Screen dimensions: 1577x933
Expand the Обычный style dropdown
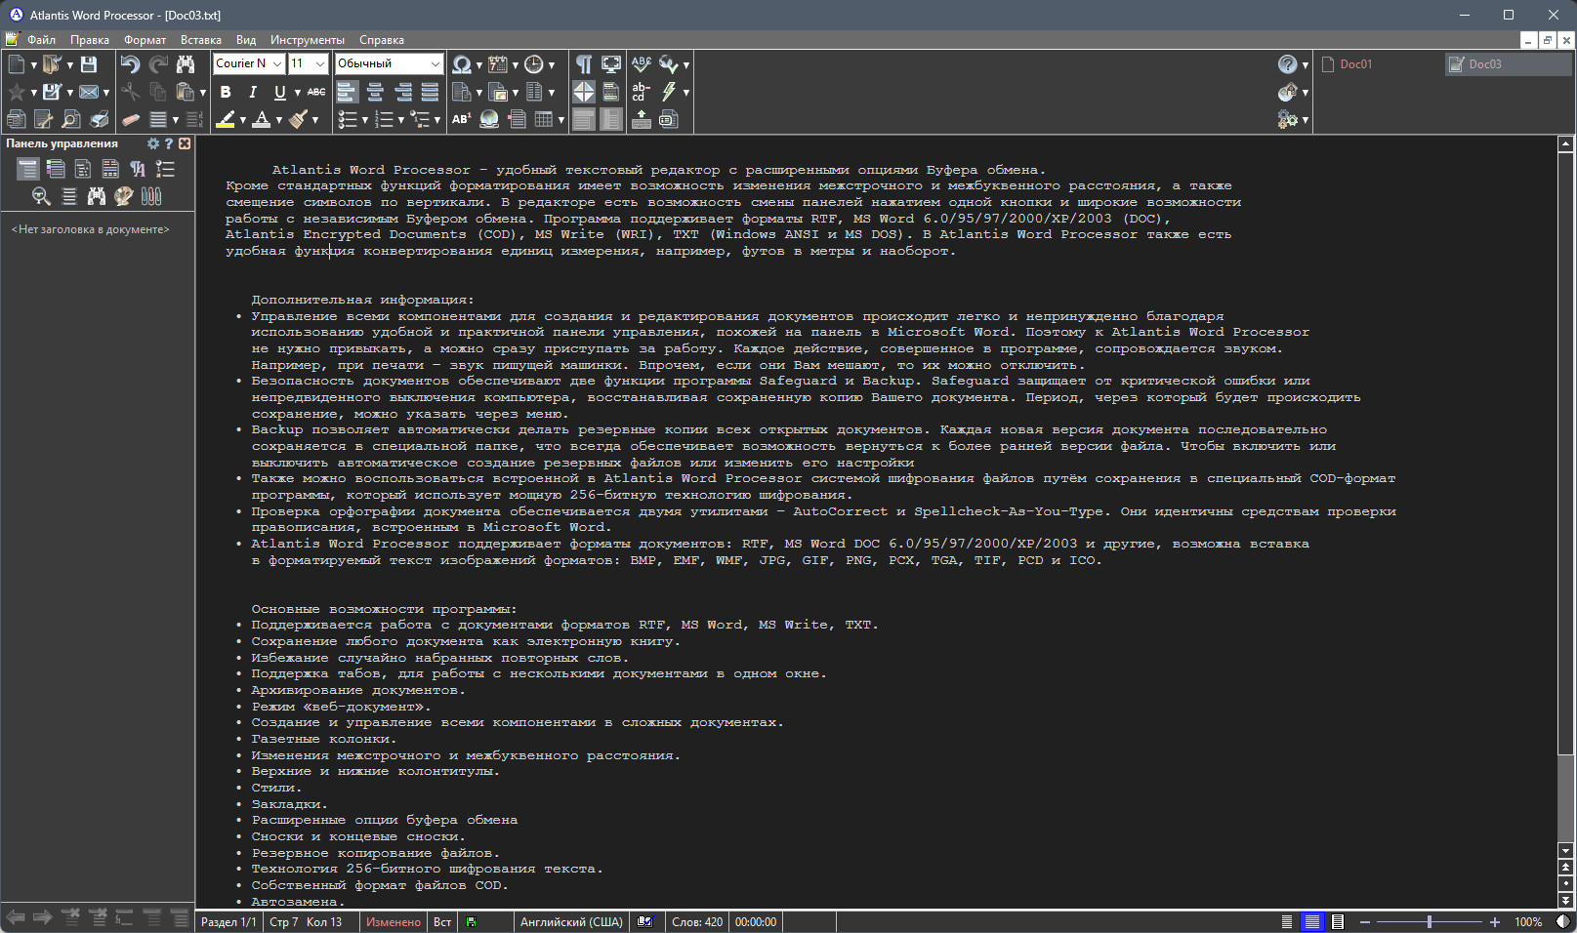390,63
